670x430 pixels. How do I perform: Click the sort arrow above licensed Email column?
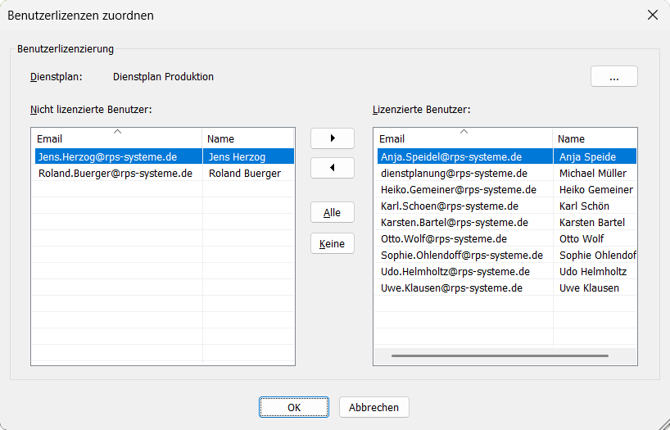464,132
